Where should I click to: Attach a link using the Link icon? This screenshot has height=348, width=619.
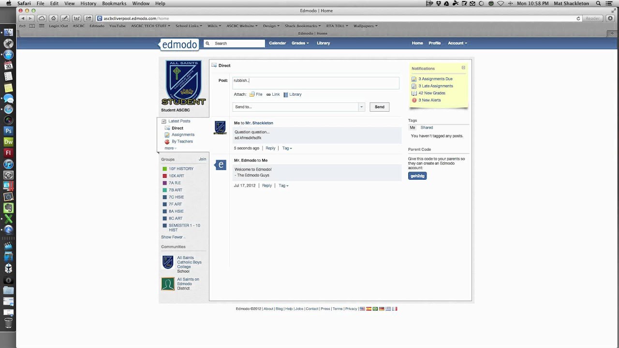[268, 95]
